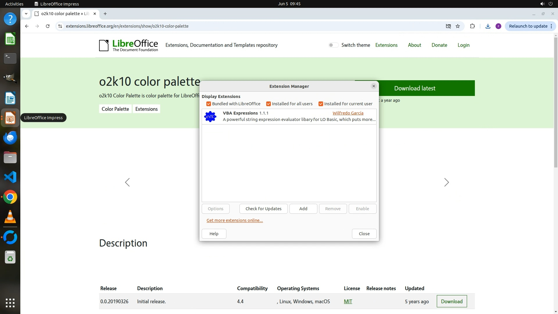The width and height of the screenshot is (558, 314).
Task: Show previous screenshot with left chevron
Action: click(x=127, y=182)
